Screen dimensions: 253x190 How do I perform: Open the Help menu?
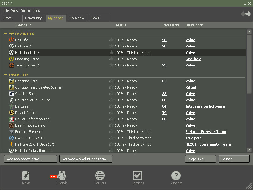click(x=37, y=10)
